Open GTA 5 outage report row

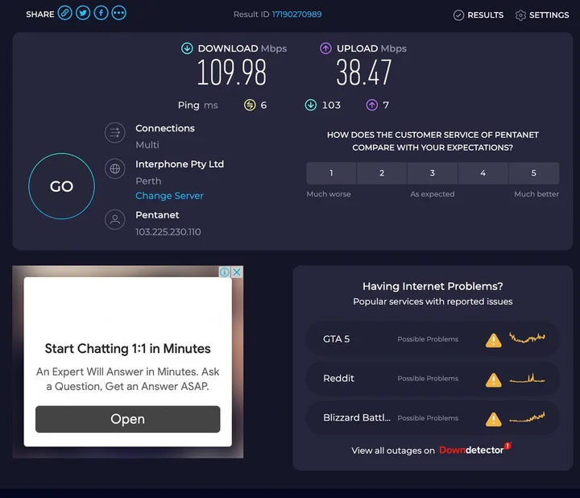(x=433, y=339)
